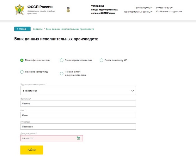The image size is (196, 156).
Task: Open the calendar date picker icon
Action: pyautogui.click(x=78, y=138)
